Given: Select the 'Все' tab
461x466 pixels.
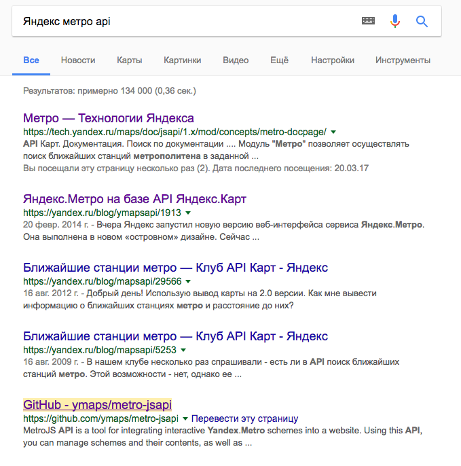Looking at the screenshot, I should point(31,60).
